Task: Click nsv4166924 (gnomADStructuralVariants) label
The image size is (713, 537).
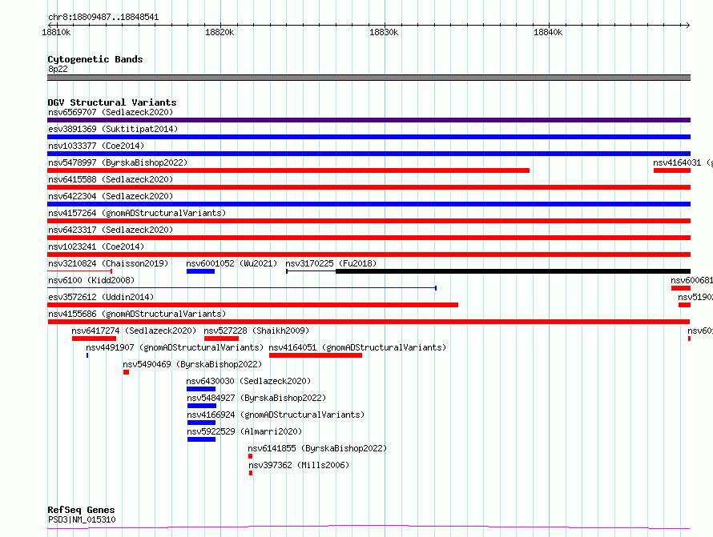Action: [x=276, y=415]
